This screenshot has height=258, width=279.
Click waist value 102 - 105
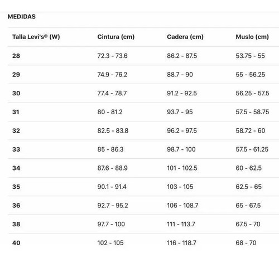110,243
